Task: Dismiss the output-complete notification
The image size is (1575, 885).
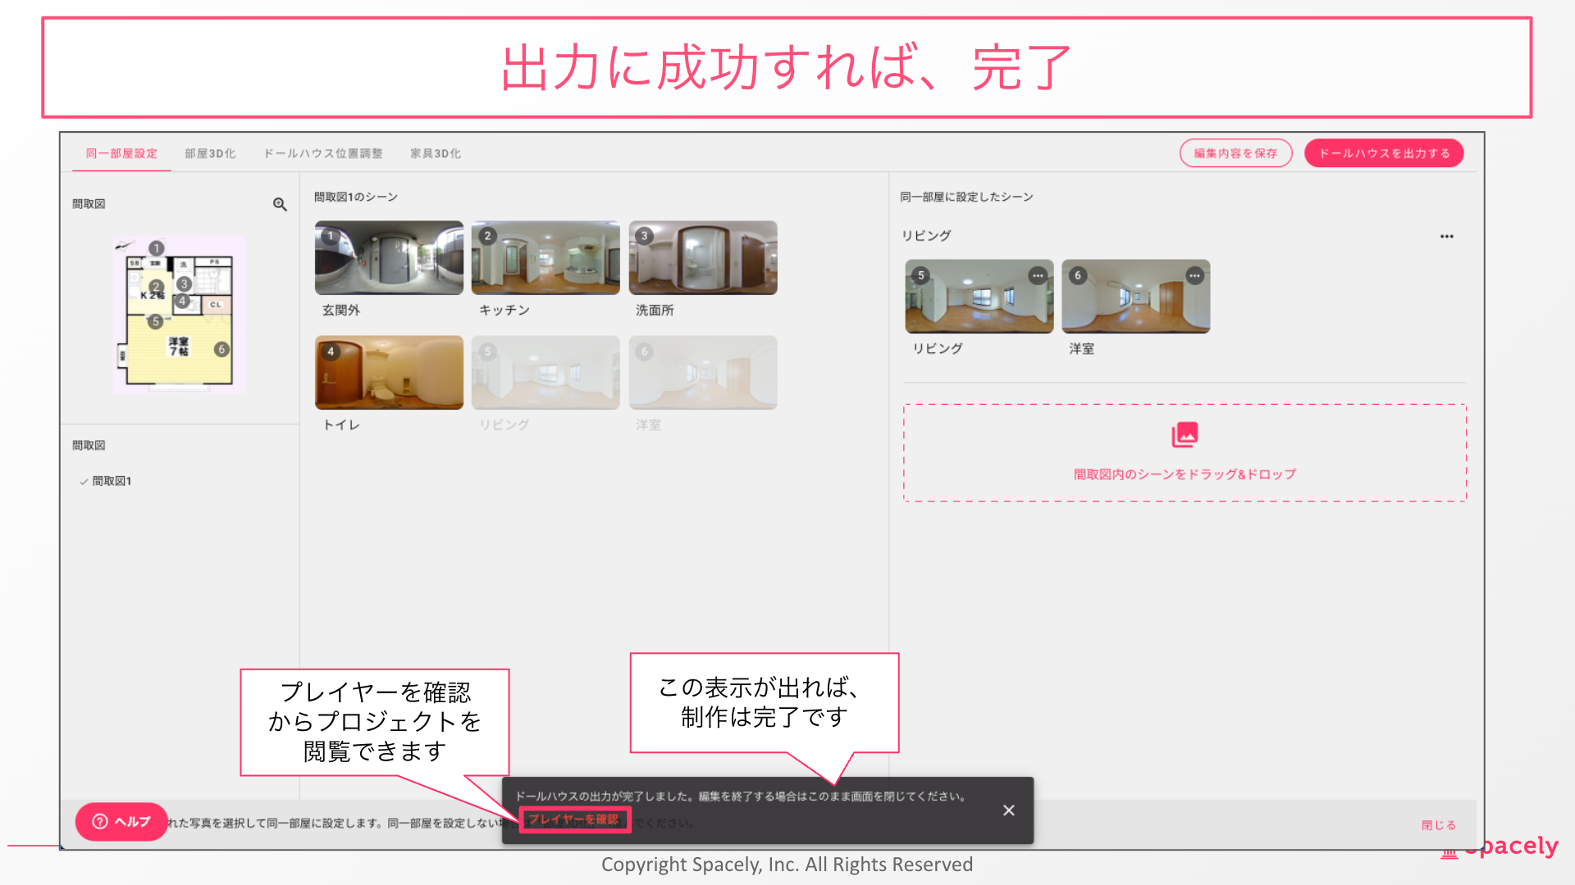Action: tap(1009, 810)
